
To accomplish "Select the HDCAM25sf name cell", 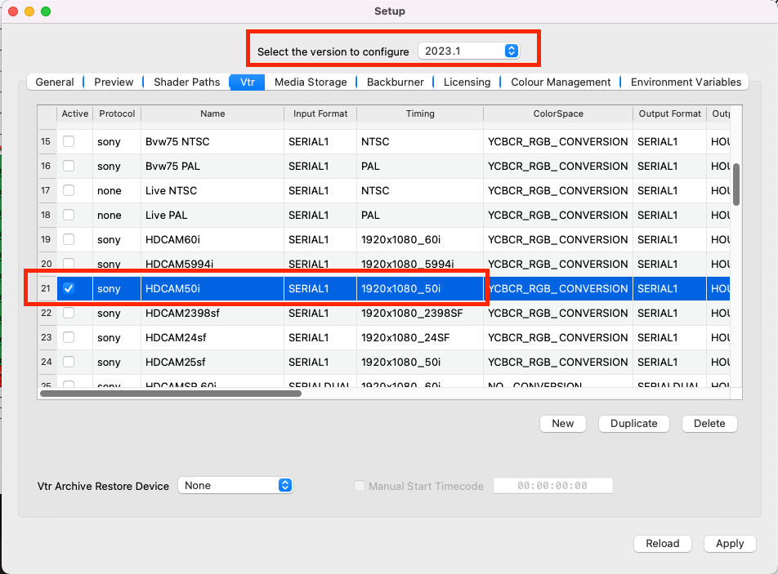I will (x=212, y=363).
